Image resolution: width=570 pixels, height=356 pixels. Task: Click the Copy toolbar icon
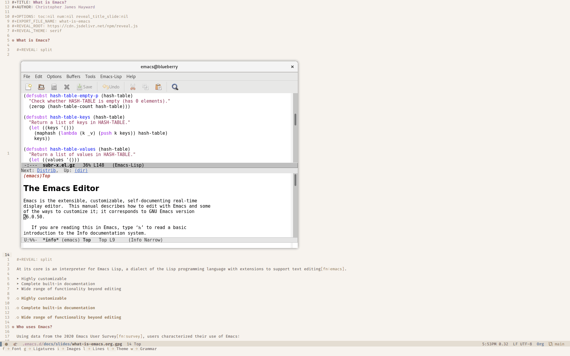[145, 87]
